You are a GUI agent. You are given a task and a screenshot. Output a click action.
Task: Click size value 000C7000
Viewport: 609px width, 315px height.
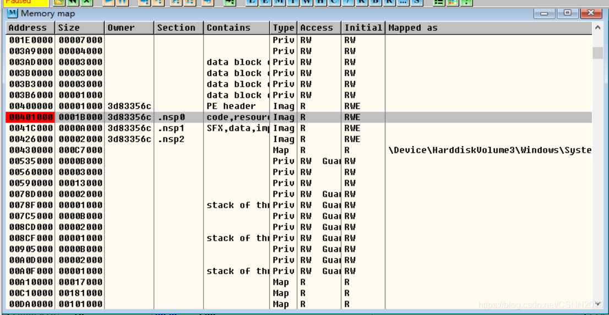click(80, 150)
